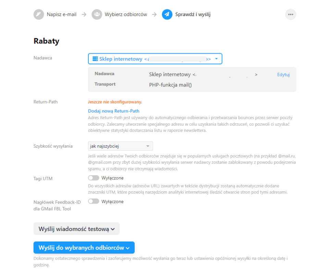Click the Wyłączone label beside Feedback-ID toggle
The image size is (315, 272).
tap(112, 202)
